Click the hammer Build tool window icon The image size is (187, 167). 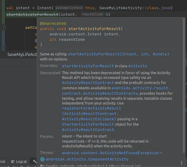coord(35,161)
